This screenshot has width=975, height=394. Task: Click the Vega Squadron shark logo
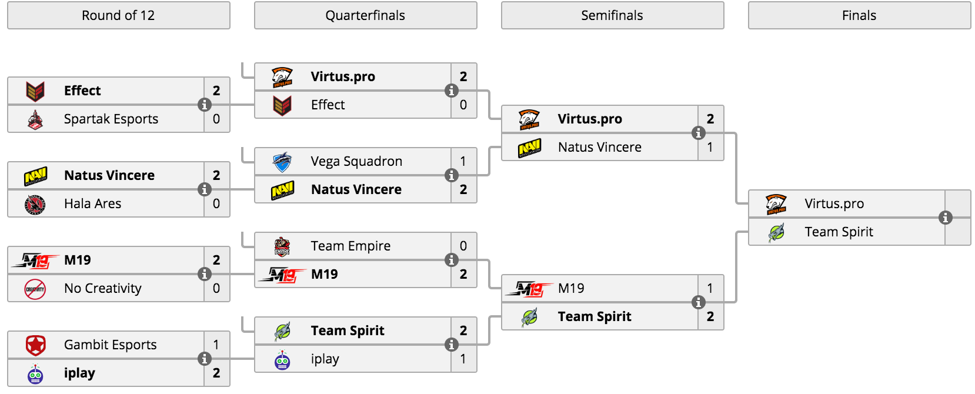click(282, 162)
